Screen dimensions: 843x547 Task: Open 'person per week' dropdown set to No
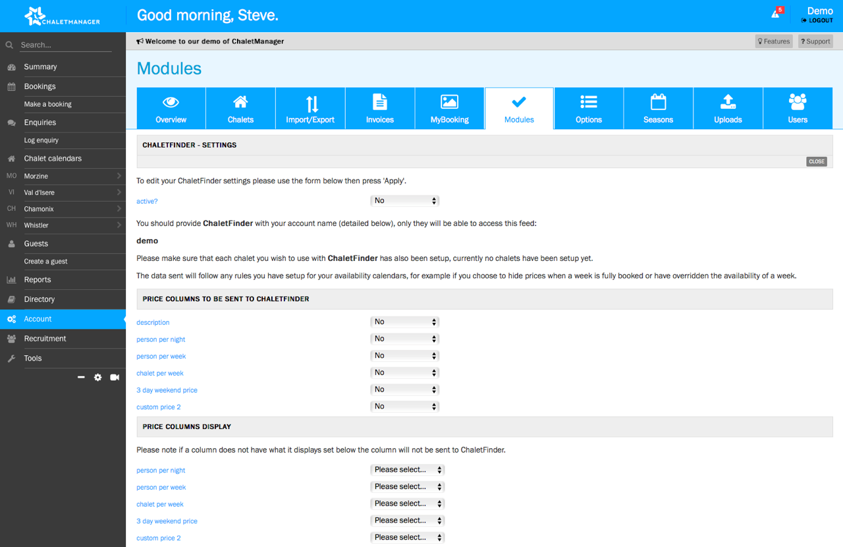404,356
